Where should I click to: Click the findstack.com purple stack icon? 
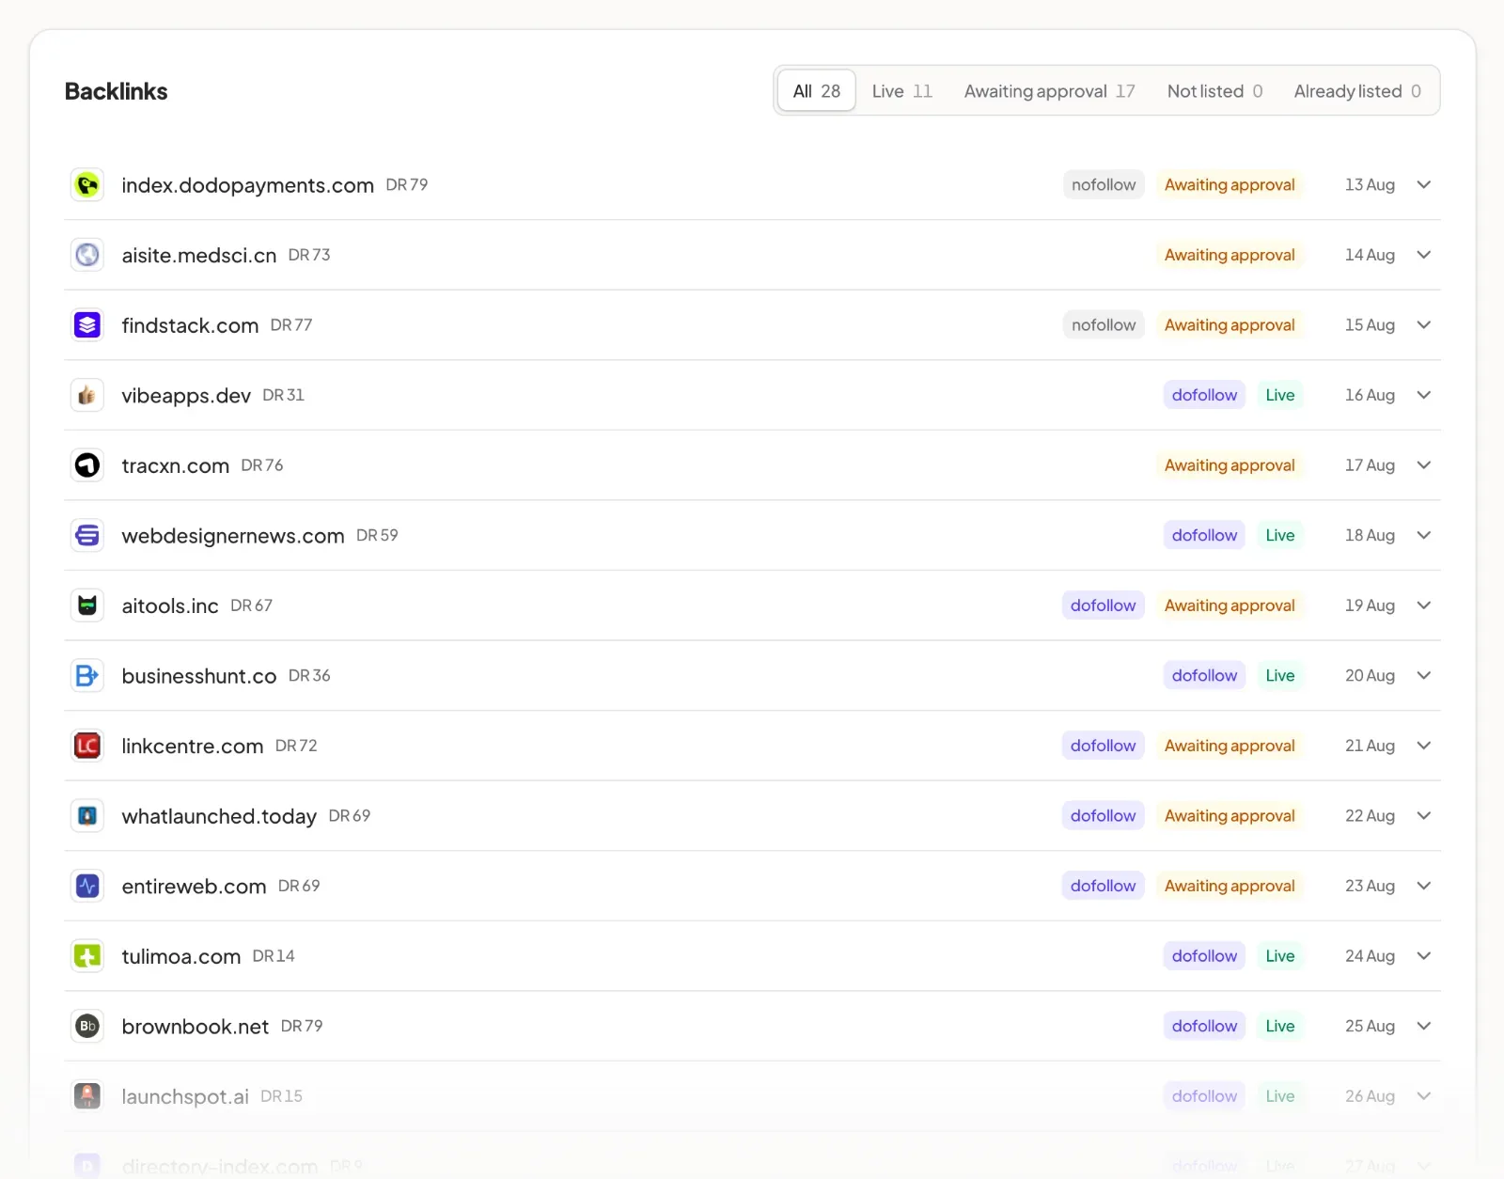point(87,325)
